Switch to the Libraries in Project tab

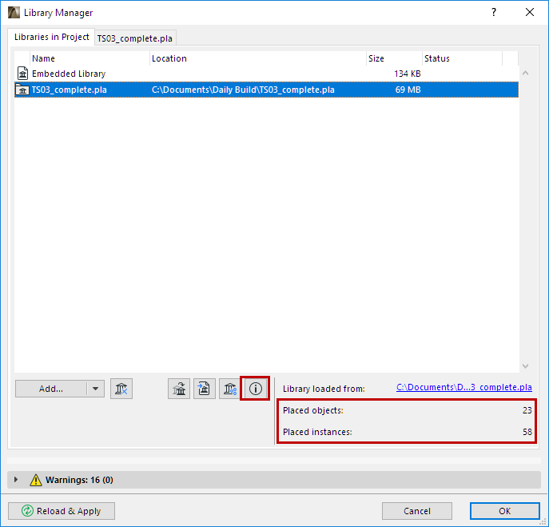tap(51, 37)
